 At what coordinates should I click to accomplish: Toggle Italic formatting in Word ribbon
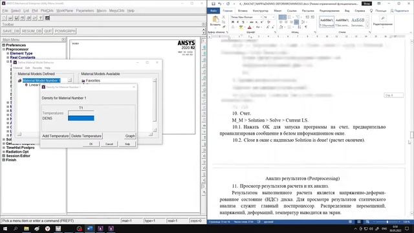coord(237,22)
